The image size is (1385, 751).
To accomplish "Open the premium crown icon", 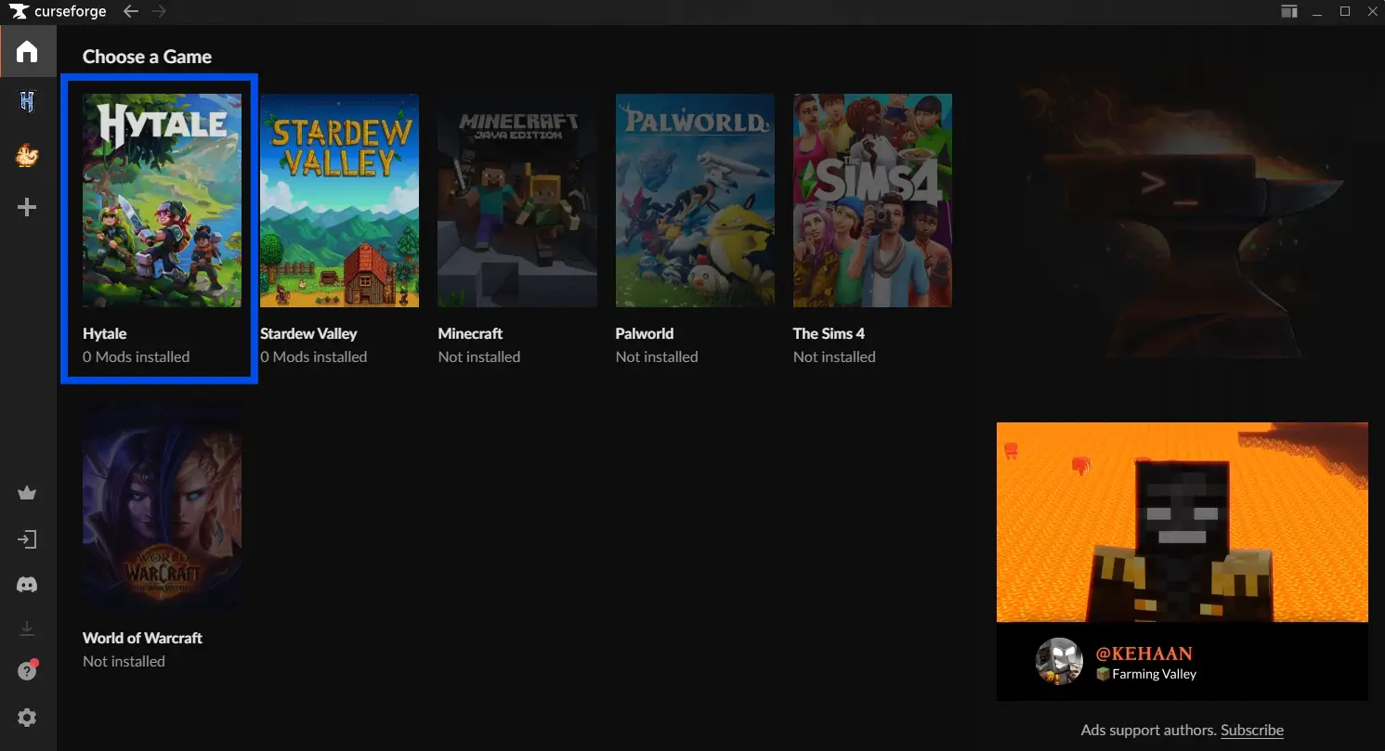I will coord(27,493).
